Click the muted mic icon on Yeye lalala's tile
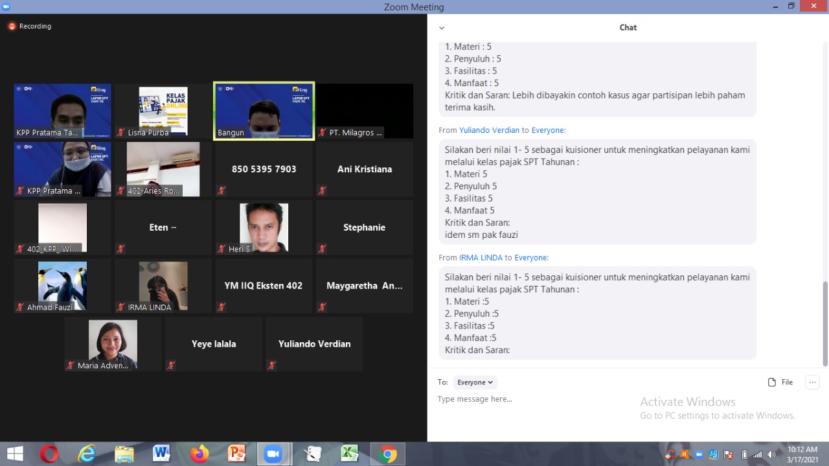 point(171,366)
